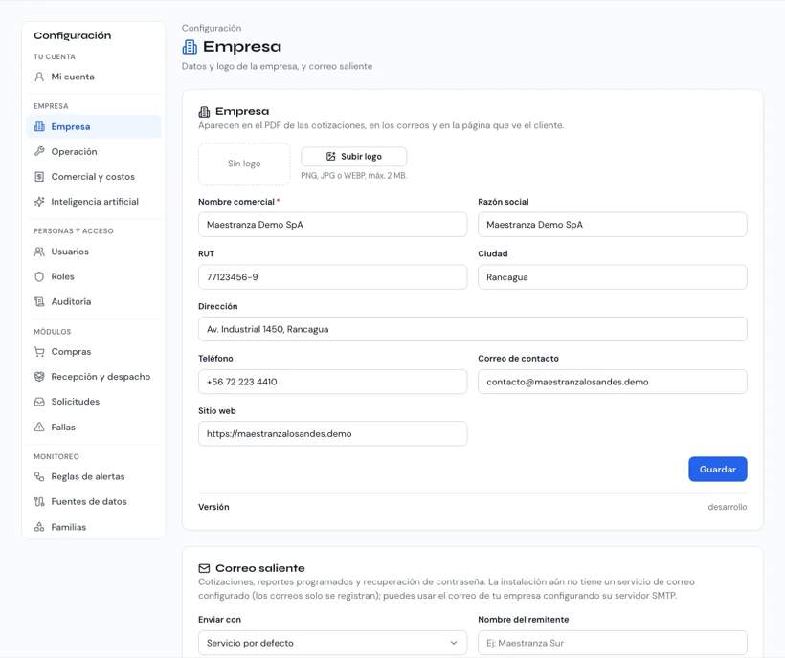Click the Compras shopping cart icon

[39, 352]
